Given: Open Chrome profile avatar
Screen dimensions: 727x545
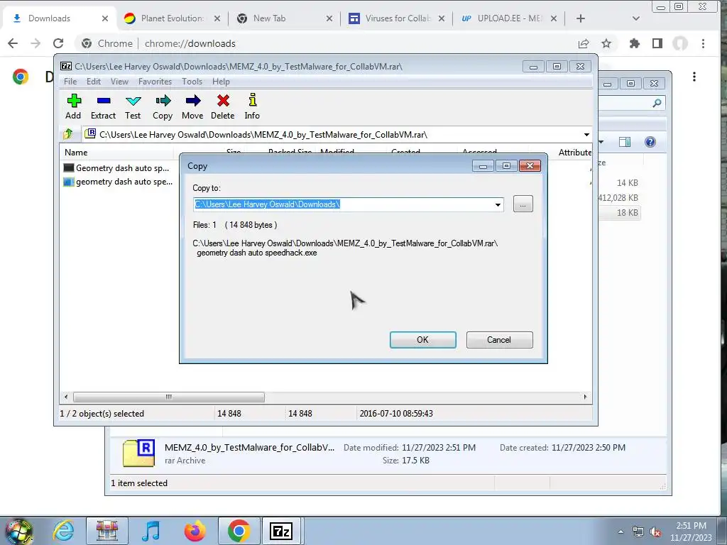Looking at the screenshot, I should coord(680,43).
